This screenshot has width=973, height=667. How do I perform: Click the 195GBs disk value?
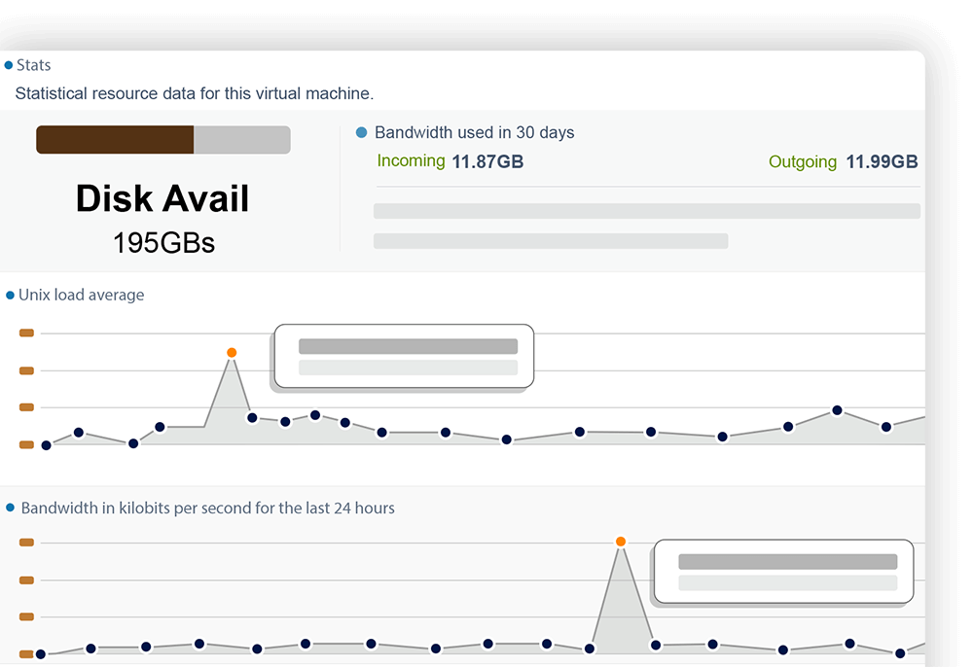163,242
